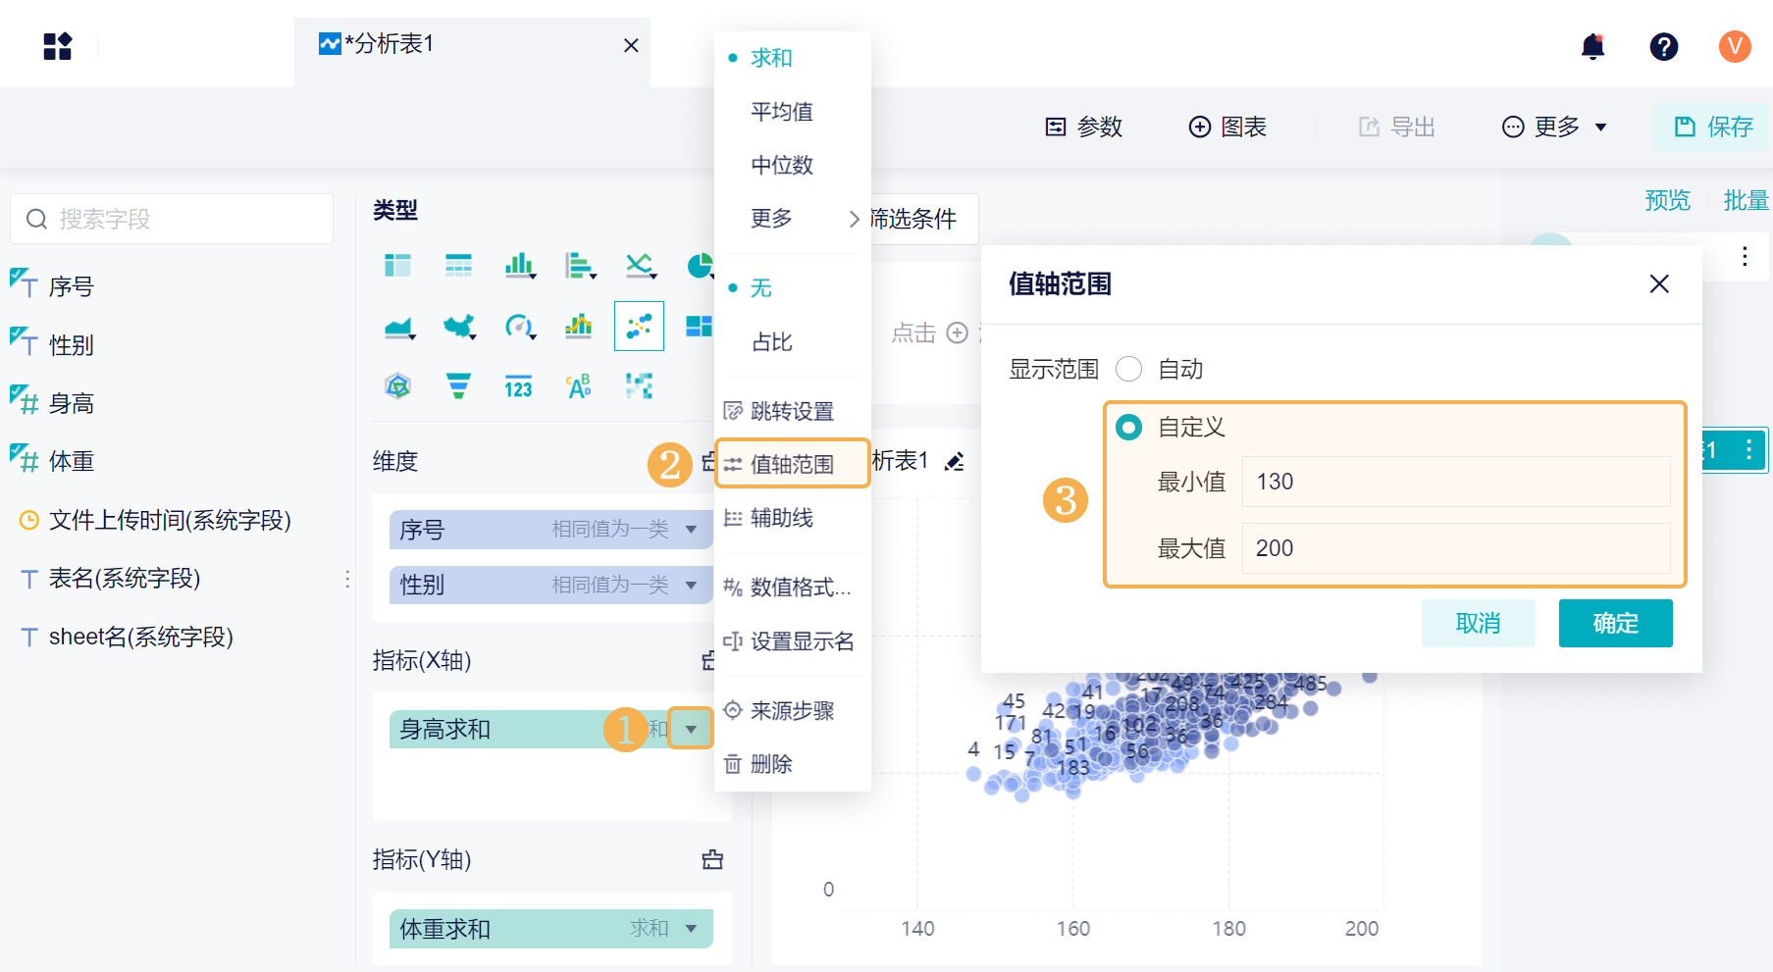This screenshot has width=1773, height=972.
Task: Edit the 最大值 input field
Action: tap(1456, 548)
